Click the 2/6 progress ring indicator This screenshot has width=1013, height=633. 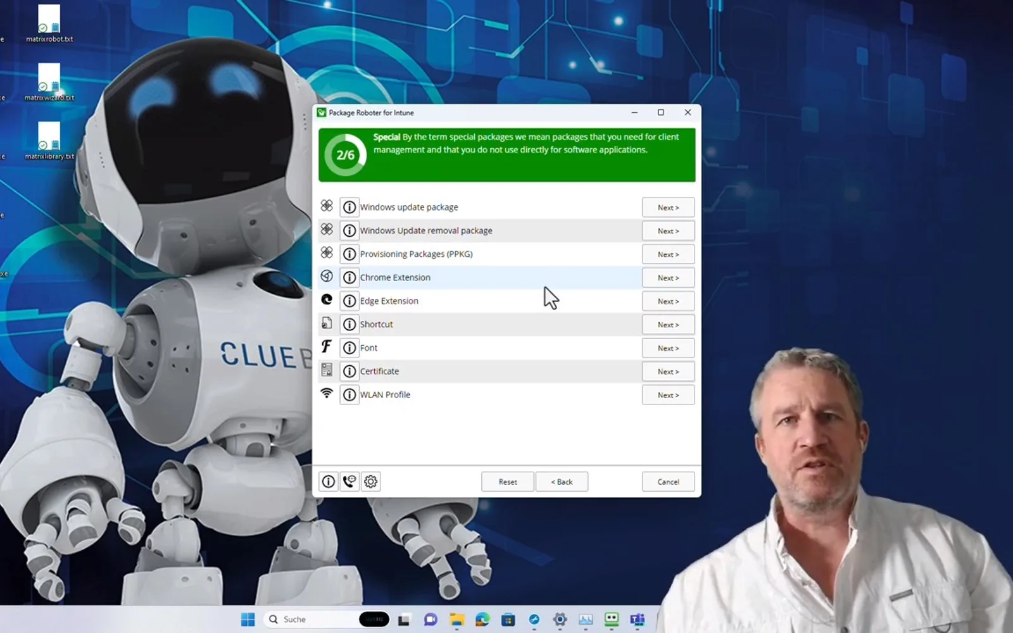pos(345,155)
